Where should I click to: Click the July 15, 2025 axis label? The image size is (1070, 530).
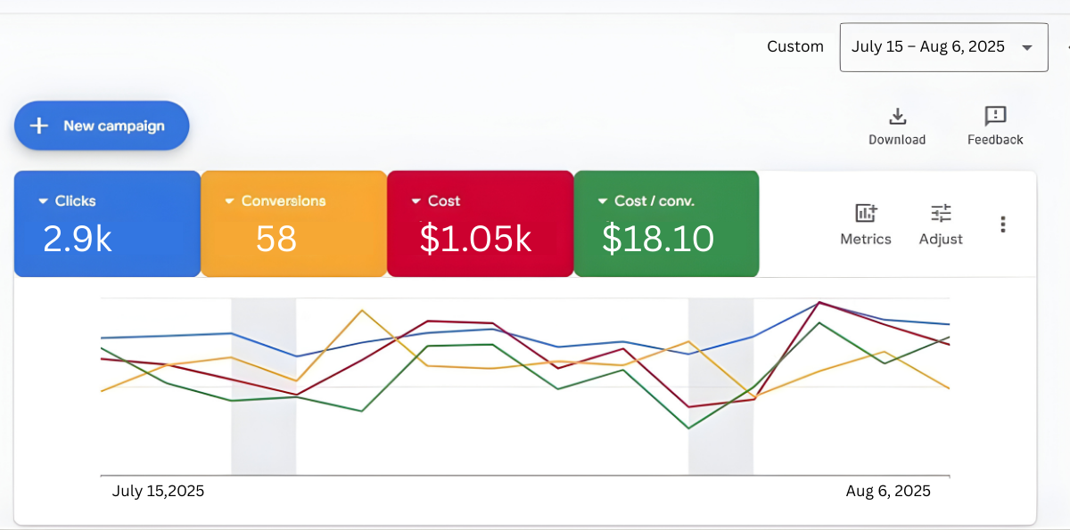click(x=158, y=492)
